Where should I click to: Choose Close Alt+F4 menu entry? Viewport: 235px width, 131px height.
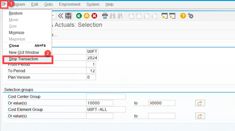coord(27,46)
